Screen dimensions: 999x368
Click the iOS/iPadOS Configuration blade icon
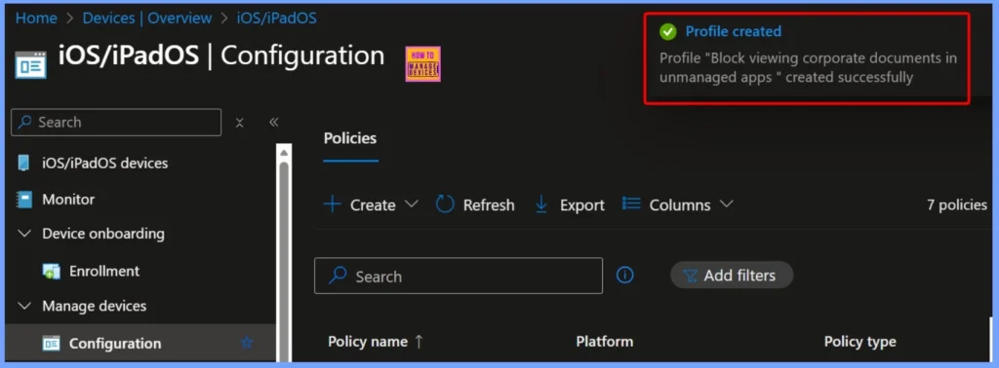[30, 64]
